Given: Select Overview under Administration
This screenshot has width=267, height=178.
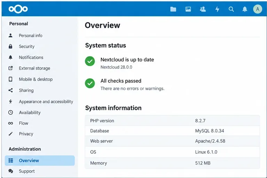Looking at the screenshot, I should coord(40,161).
